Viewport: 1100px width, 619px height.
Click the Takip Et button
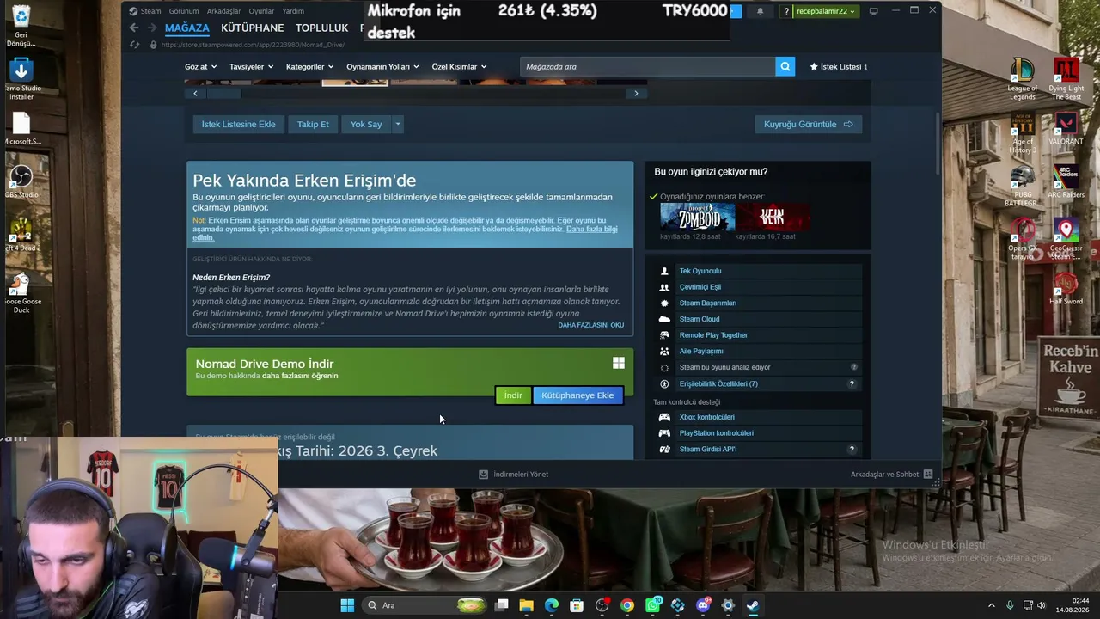tap(313, 124)
